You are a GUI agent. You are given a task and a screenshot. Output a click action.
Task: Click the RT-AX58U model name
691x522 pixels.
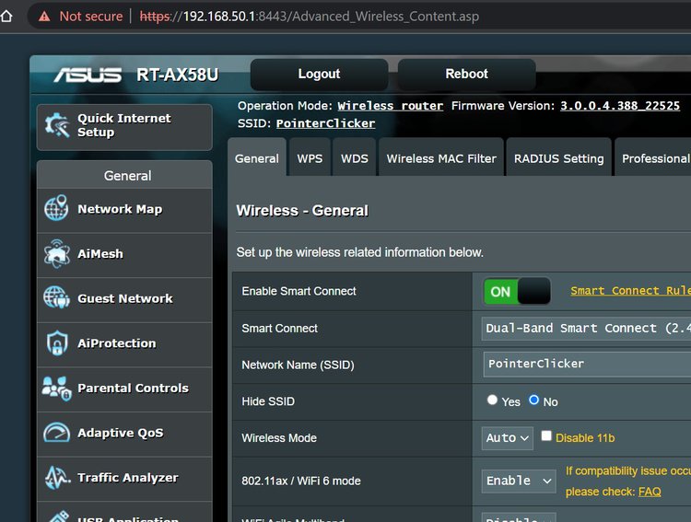(x=178, y=75)
